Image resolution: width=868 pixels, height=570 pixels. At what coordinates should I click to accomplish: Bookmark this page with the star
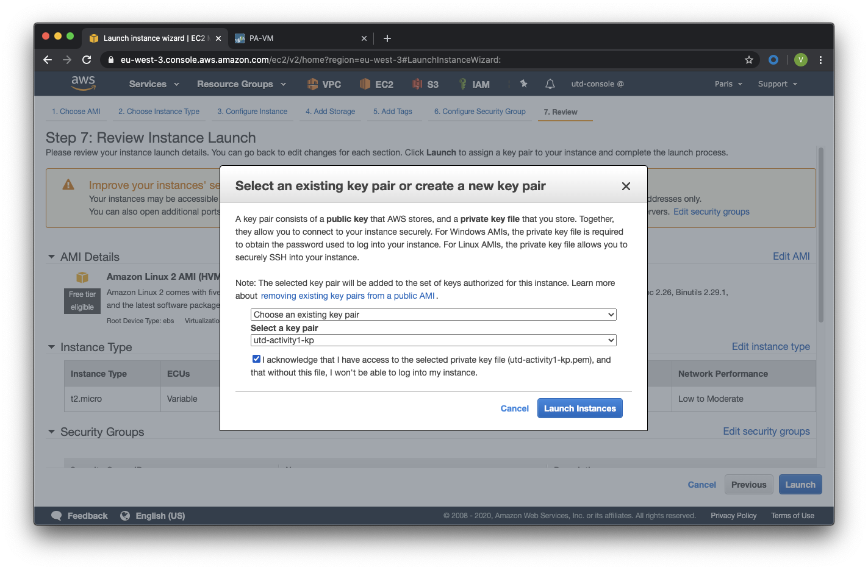click(x=749, y=60)
